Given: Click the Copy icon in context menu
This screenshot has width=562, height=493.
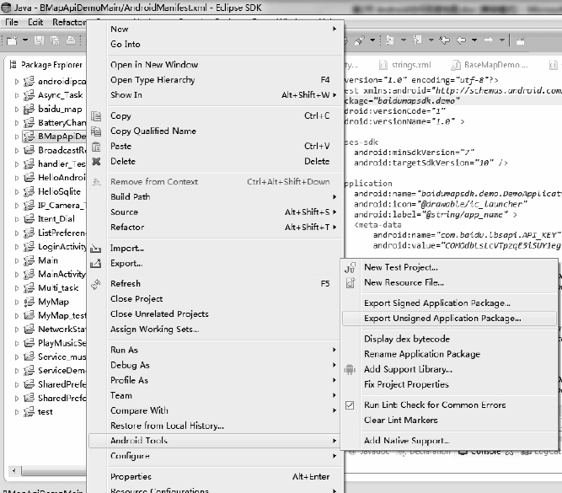Looking at the screenshot, I should tap(96, 116).
